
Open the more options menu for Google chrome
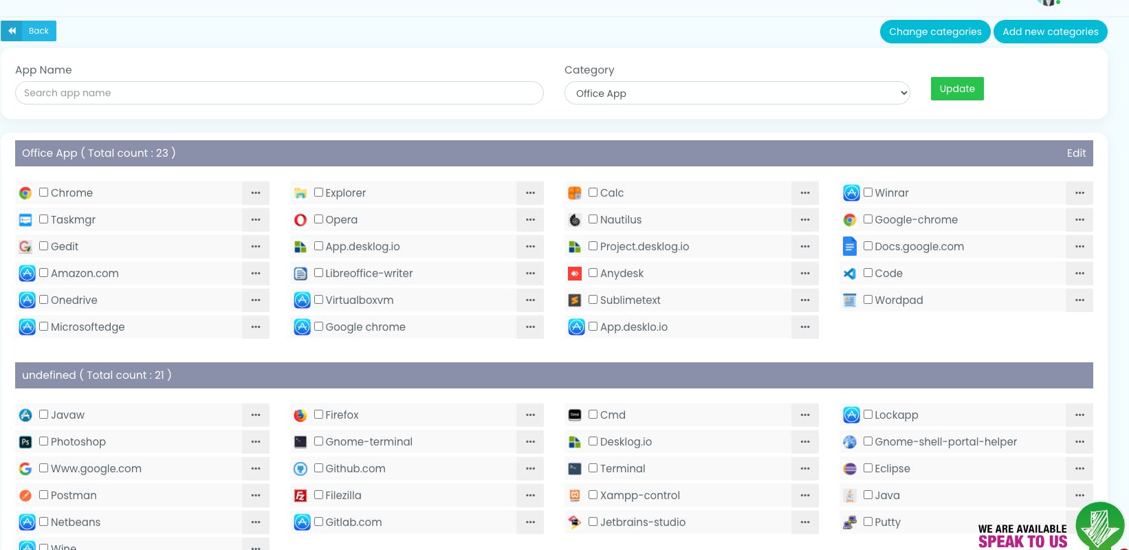pos(530,327)
